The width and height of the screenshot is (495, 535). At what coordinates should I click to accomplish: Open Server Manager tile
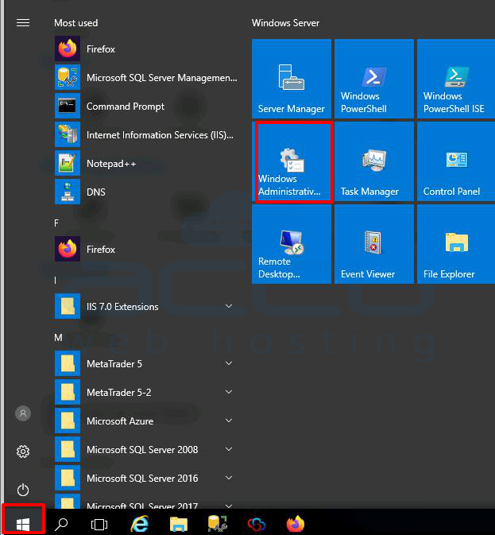pos(292,79)
